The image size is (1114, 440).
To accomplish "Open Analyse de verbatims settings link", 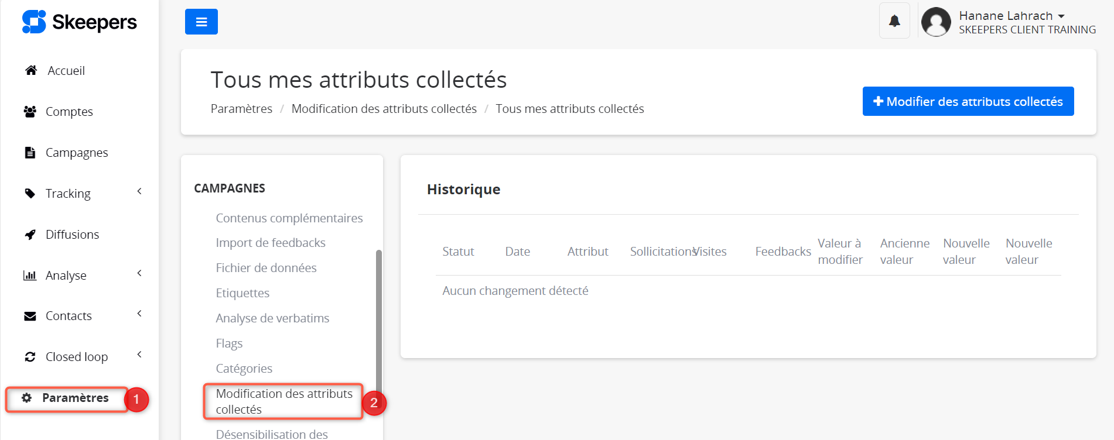I will (x=272, y=318).
